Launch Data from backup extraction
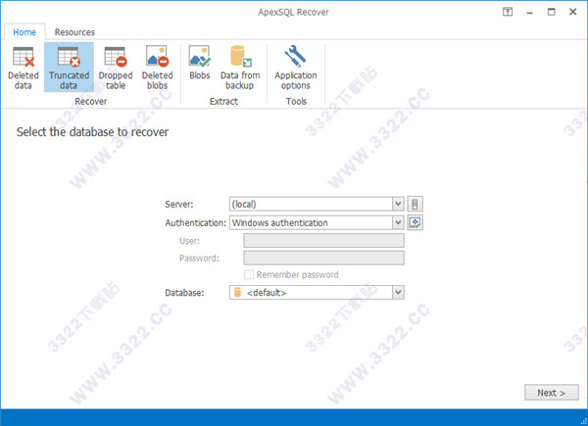The width and height of the screenshot is (588, 426). click(240, 68)
